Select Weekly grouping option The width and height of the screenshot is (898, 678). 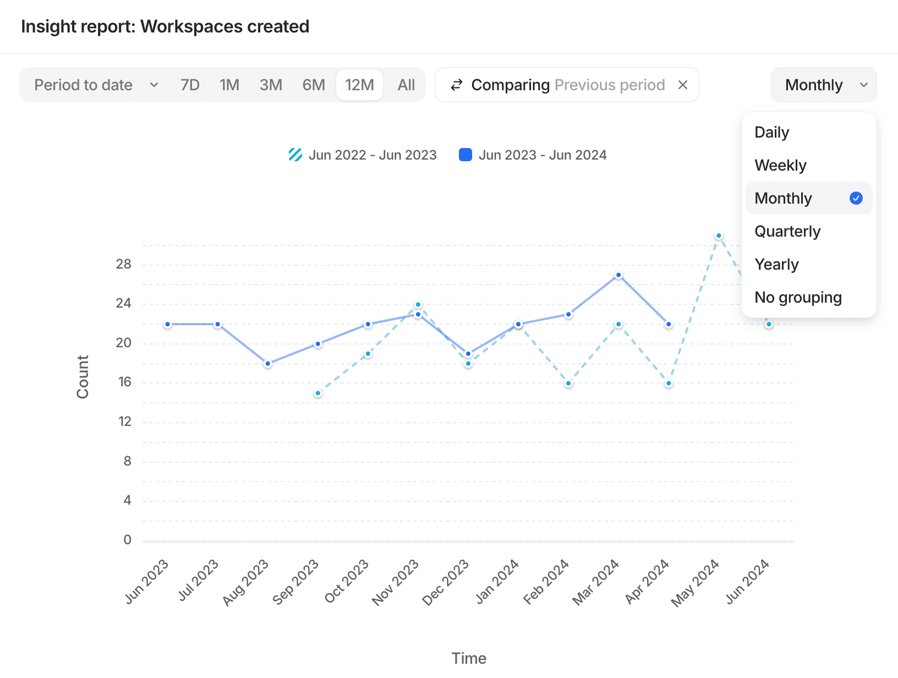(780, 165)
